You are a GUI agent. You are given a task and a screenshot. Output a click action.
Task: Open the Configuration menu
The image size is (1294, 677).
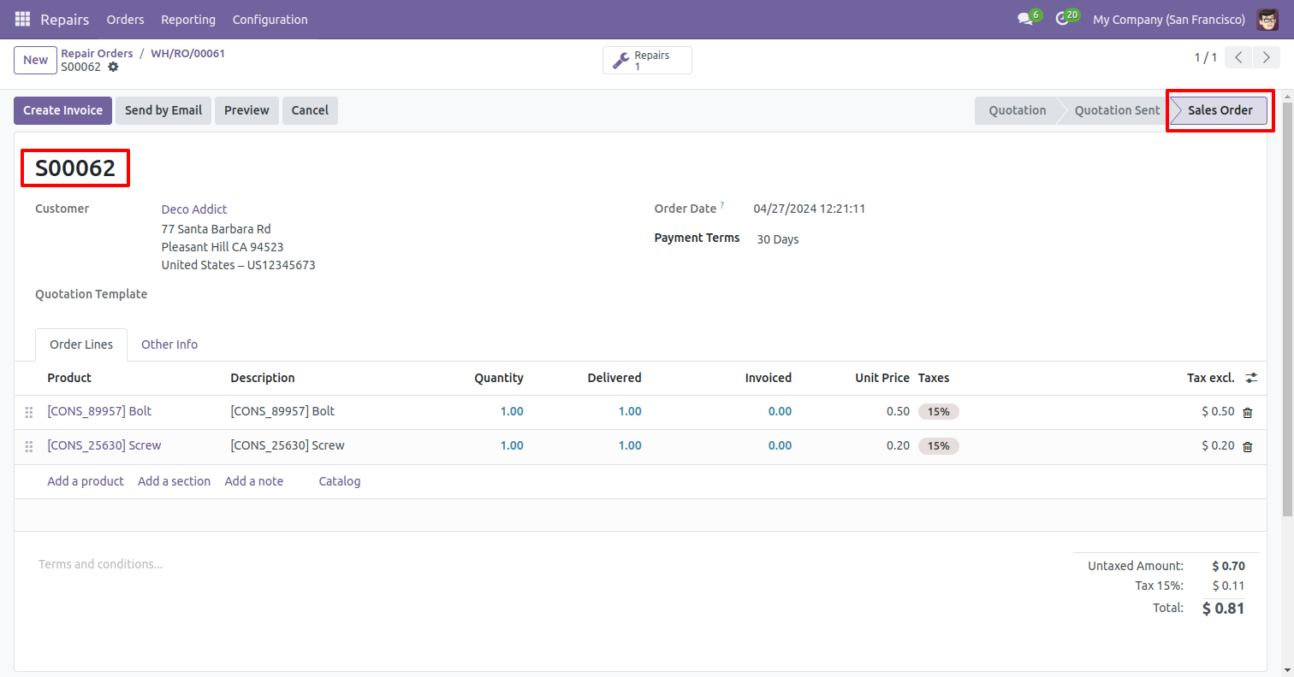point(270,19)
